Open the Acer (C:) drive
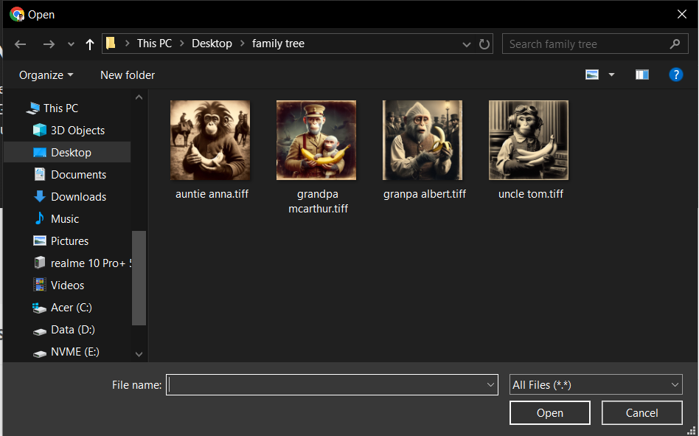Screen dimensions: 699x436 [x=68, y=308]
